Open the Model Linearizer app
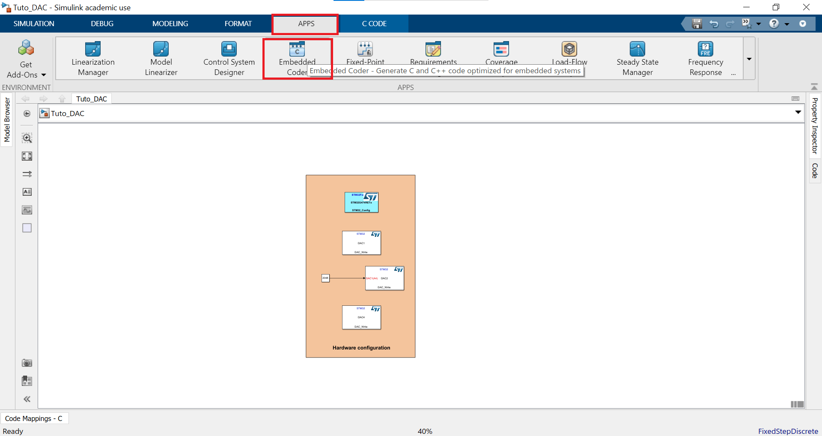 point(161,59)
